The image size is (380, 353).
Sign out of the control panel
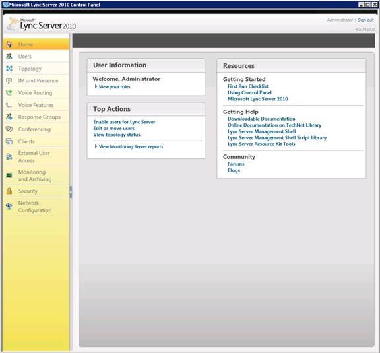[x=365, y=20]
